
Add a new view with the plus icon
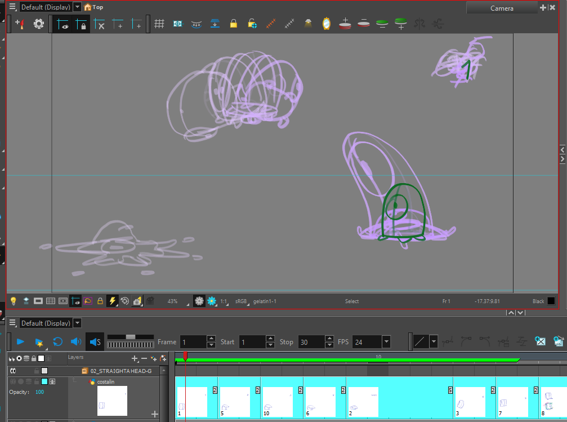(543, 7)
